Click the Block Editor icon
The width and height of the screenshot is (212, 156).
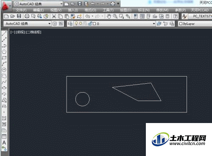point(79,16)
